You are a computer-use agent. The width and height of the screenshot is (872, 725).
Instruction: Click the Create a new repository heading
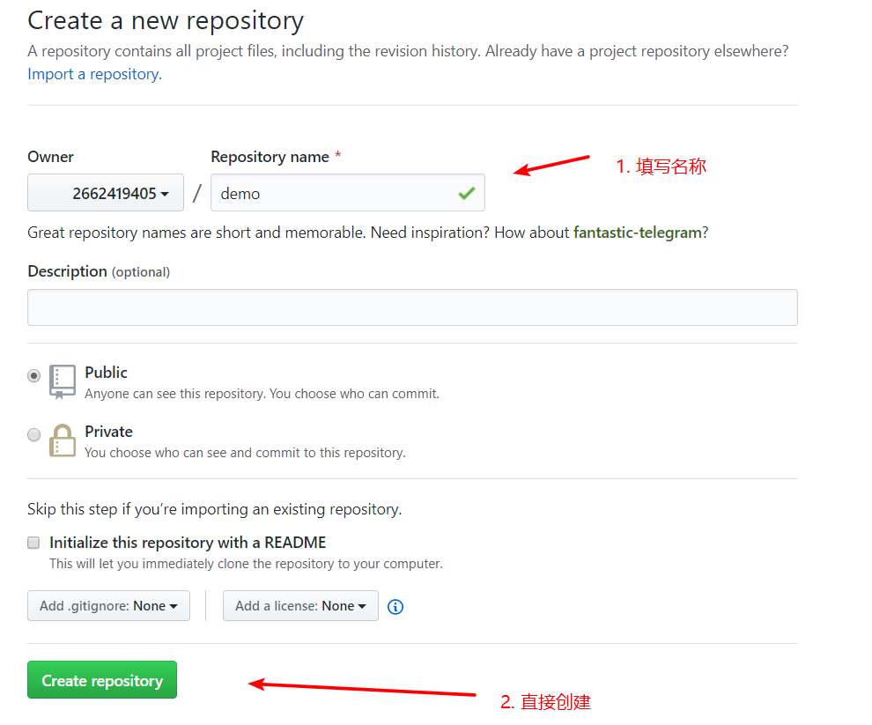coord(166,20)
